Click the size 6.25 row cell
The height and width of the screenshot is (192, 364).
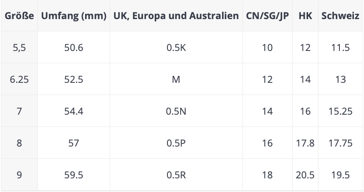coord(19,79)
